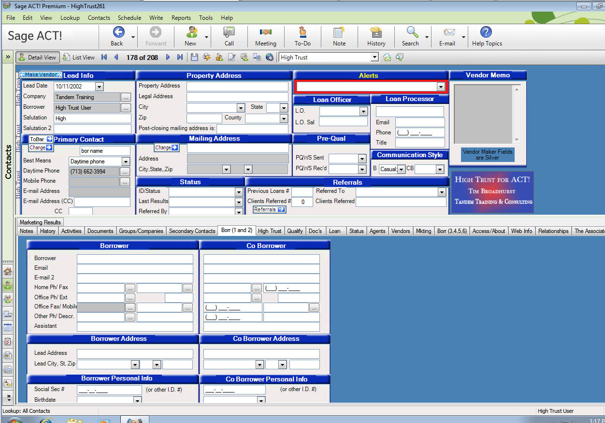Open Calendar view in navigation bar
This screenshot has height=423, width=605.
point(8,327)
